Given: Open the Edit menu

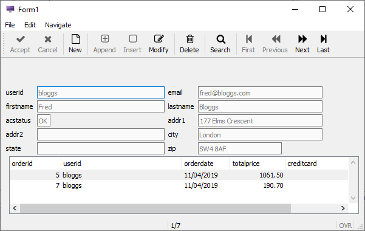Looking at the screenshot, I should tap(30, 25).
